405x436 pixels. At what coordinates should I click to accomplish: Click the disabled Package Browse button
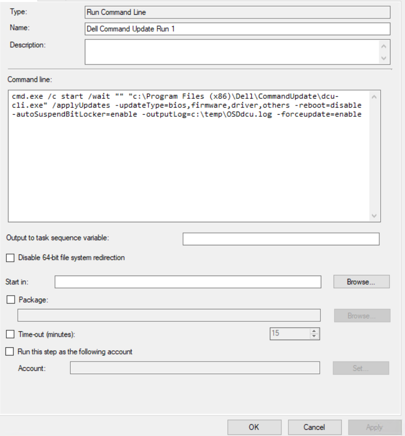tap(362, 316)
